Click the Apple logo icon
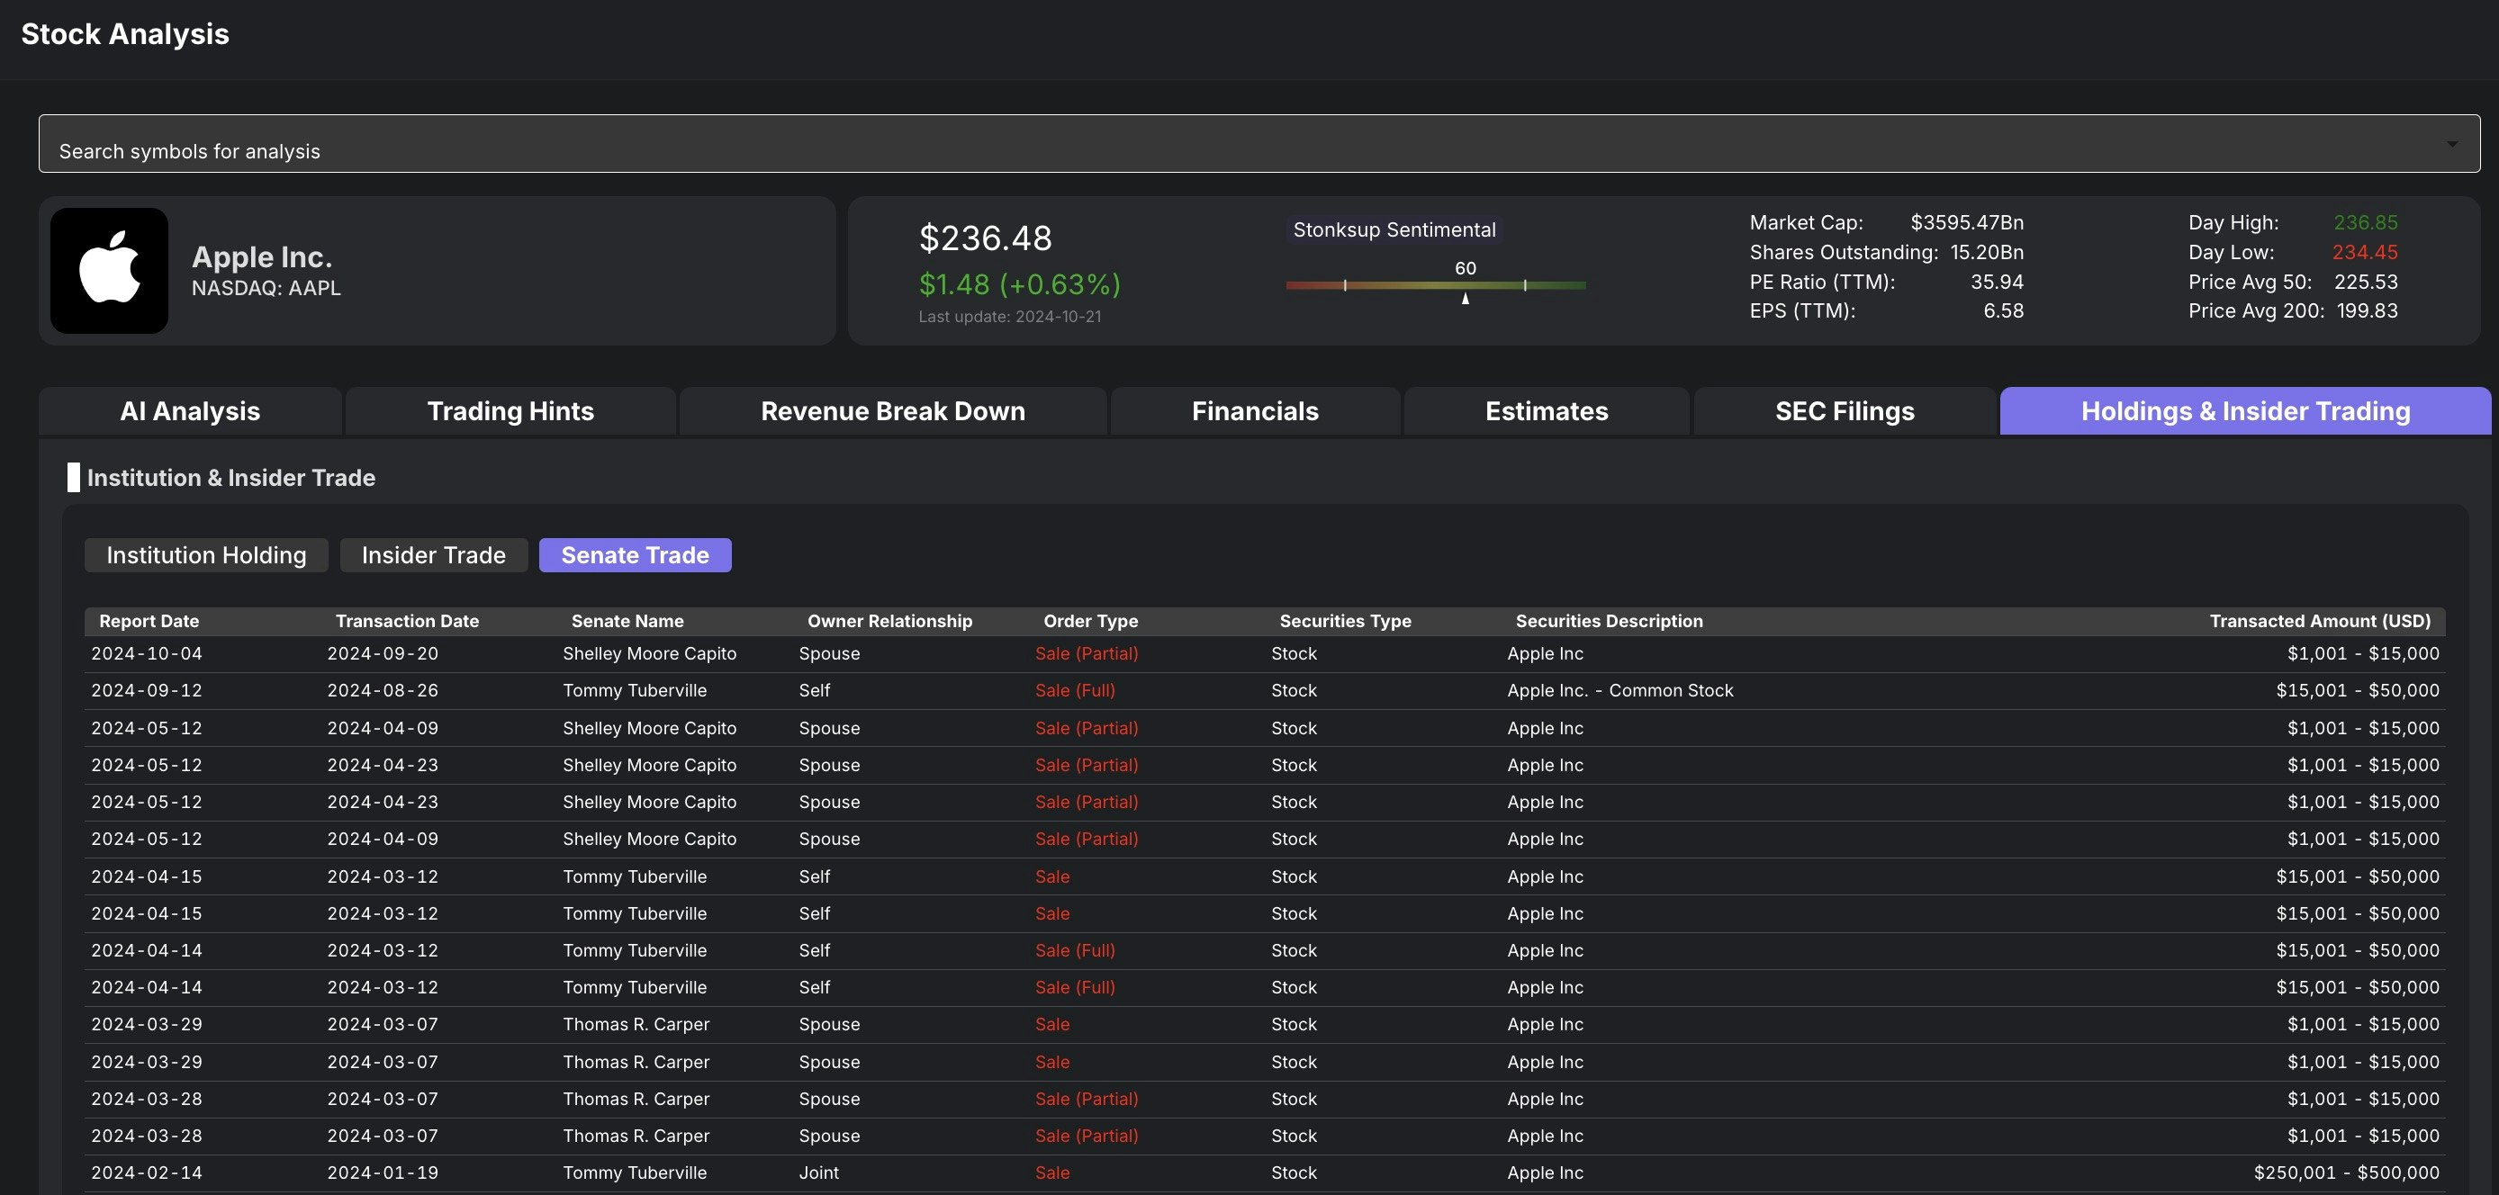The height and width of the screenshot is (1195, 2499). [x=109, y=271]
